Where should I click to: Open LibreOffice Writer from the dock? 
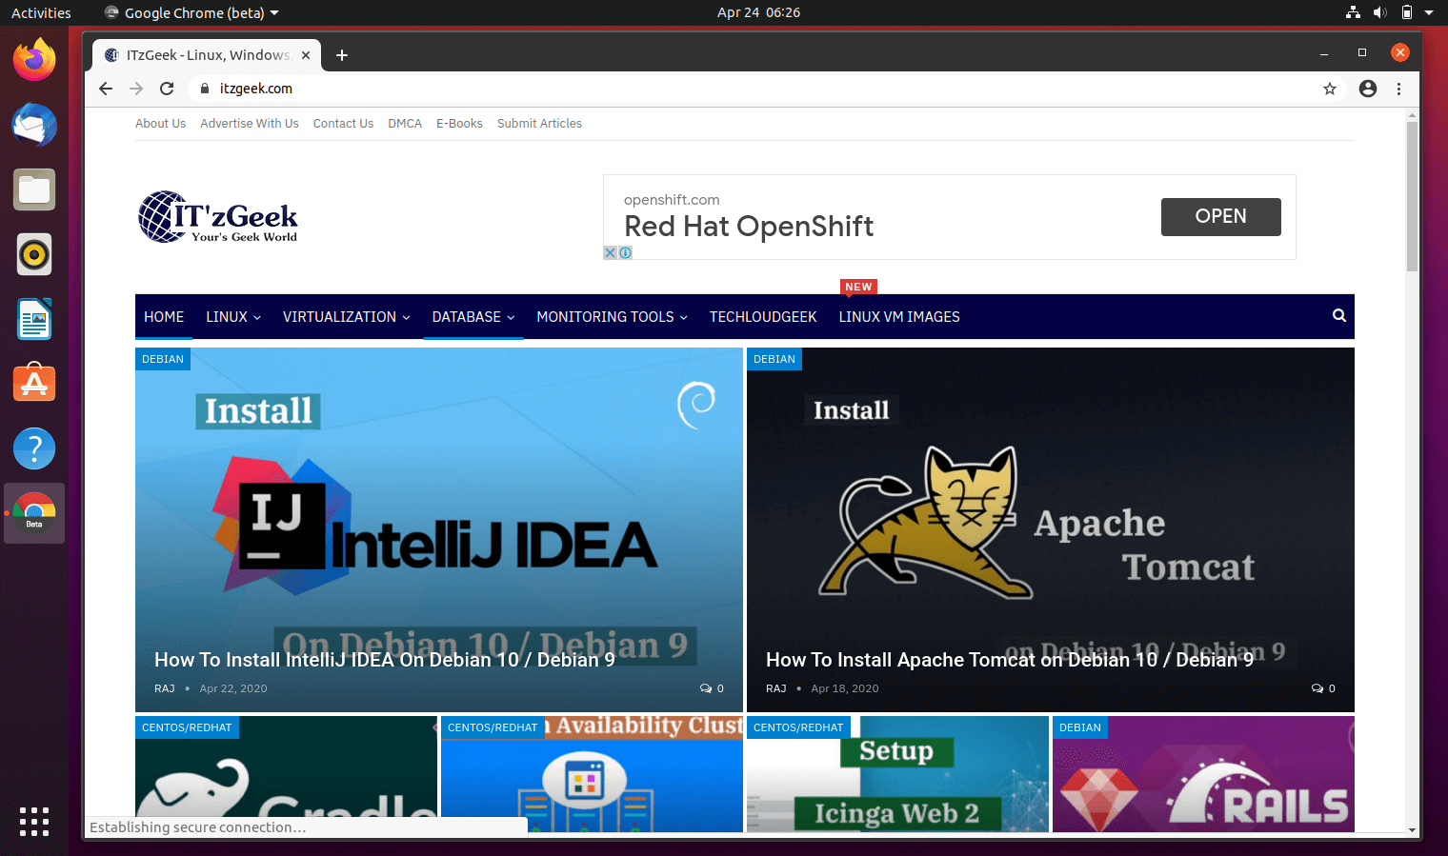tap(34, 319)
